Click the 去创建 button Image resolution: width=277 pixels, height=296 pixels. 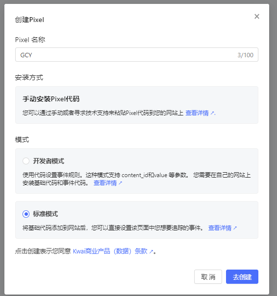(x=242, y=277)
